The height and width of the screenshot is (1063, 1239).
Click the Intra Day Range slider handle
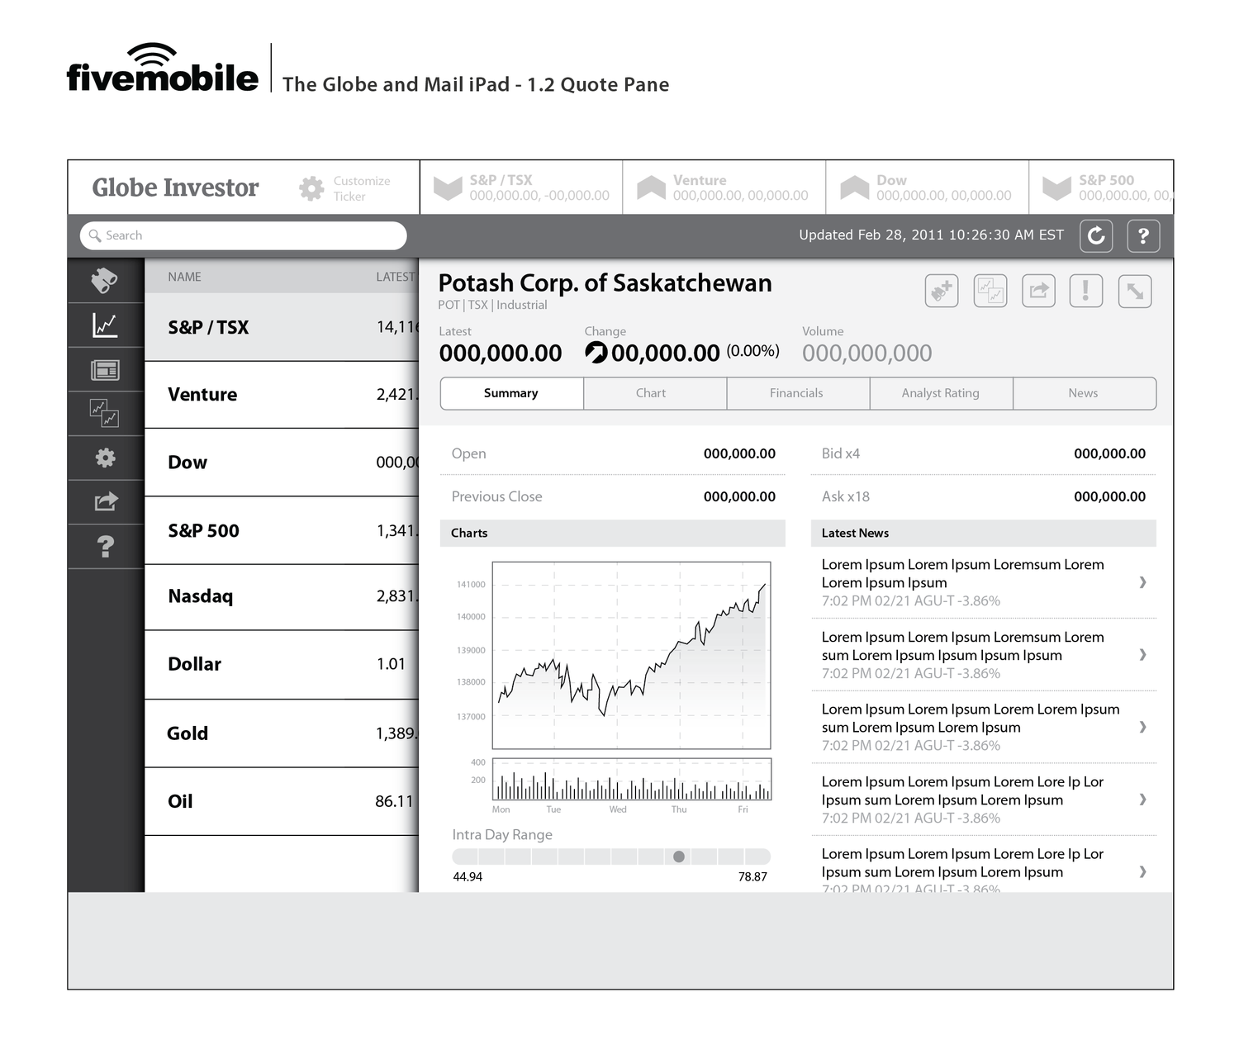tap(679, 857)
